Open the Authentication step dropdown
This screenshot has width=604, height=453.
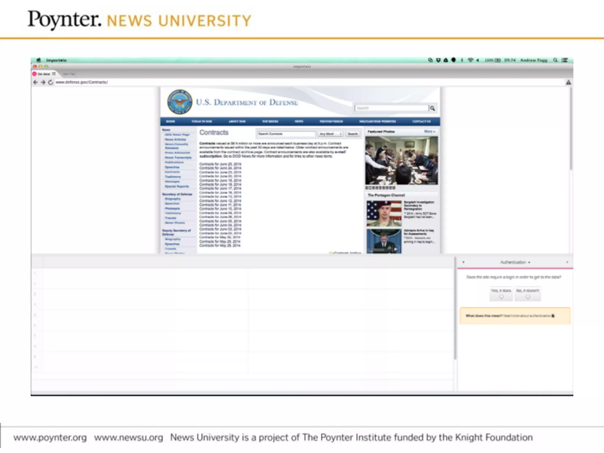point(515,262)
